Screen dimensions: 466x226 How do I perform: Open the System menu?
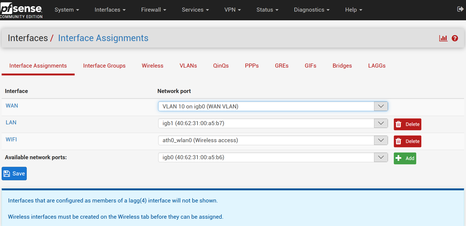[x=67, y=10]
